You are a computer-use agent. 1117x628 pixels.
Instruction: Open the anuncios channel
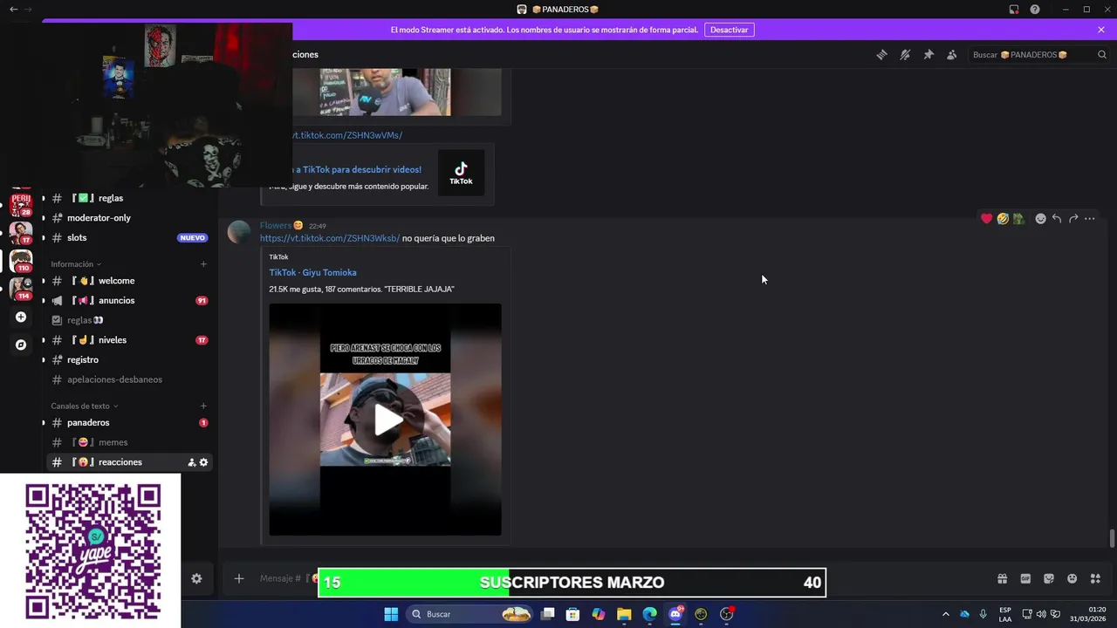[x=129, y=300]
